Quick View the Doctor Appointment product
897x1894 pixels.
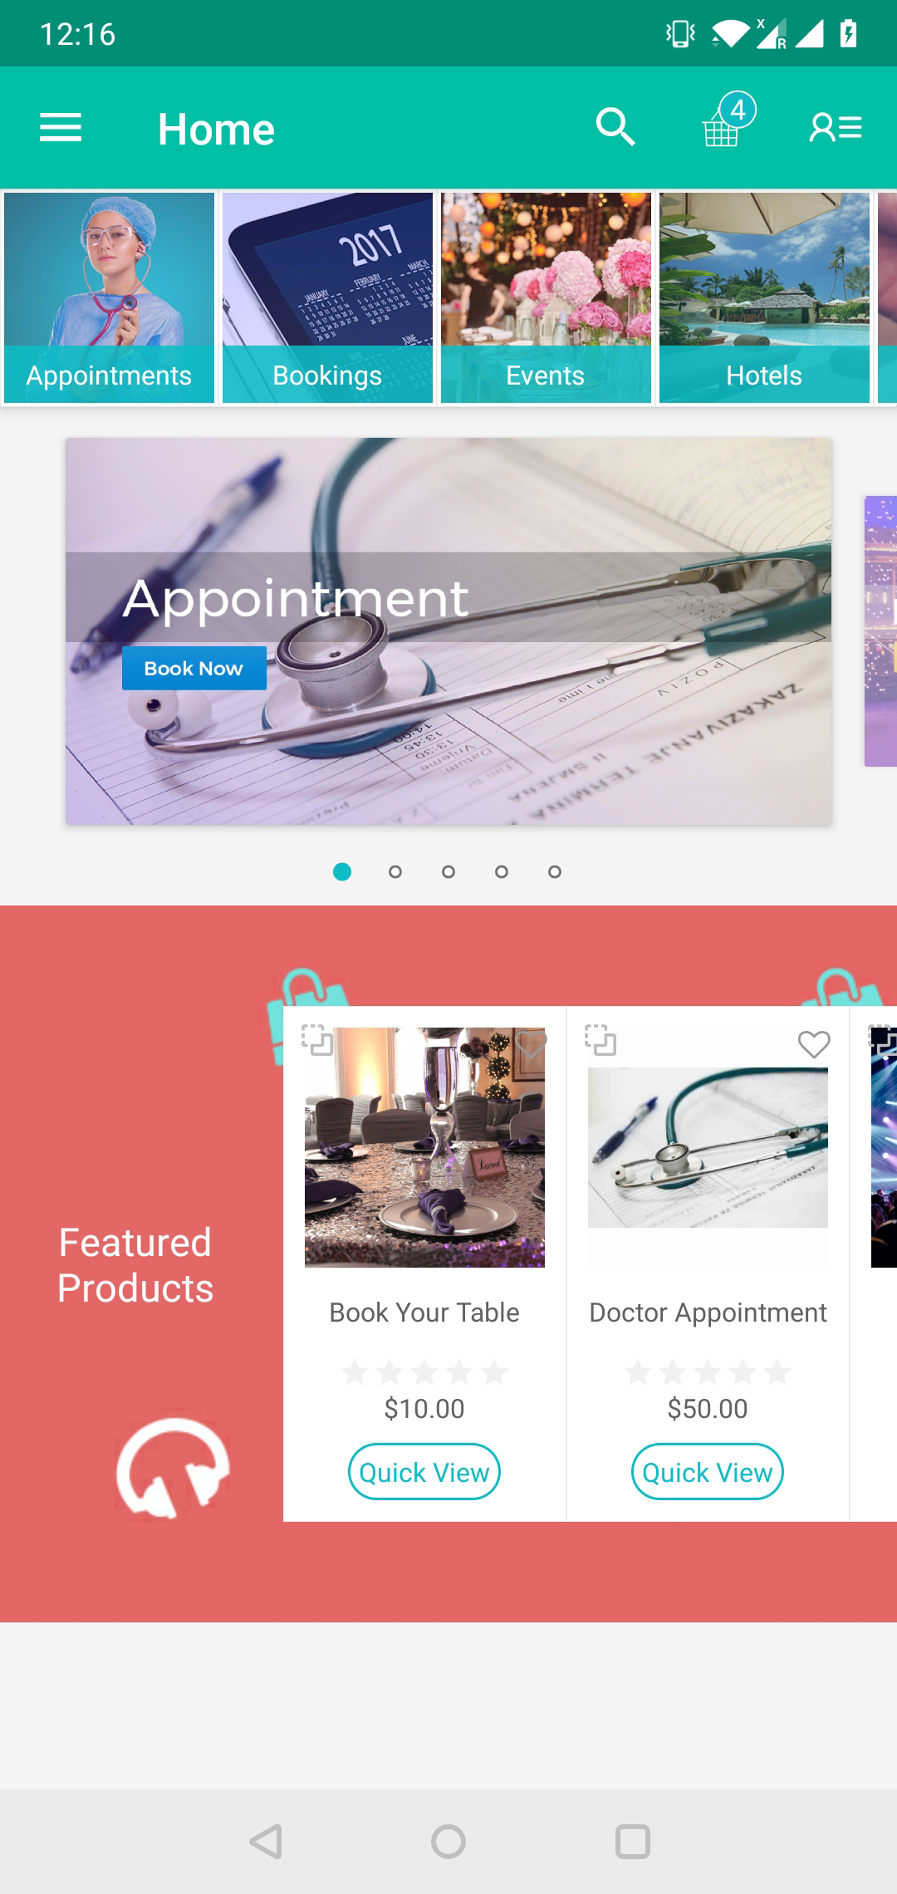tap(708, 1472)
